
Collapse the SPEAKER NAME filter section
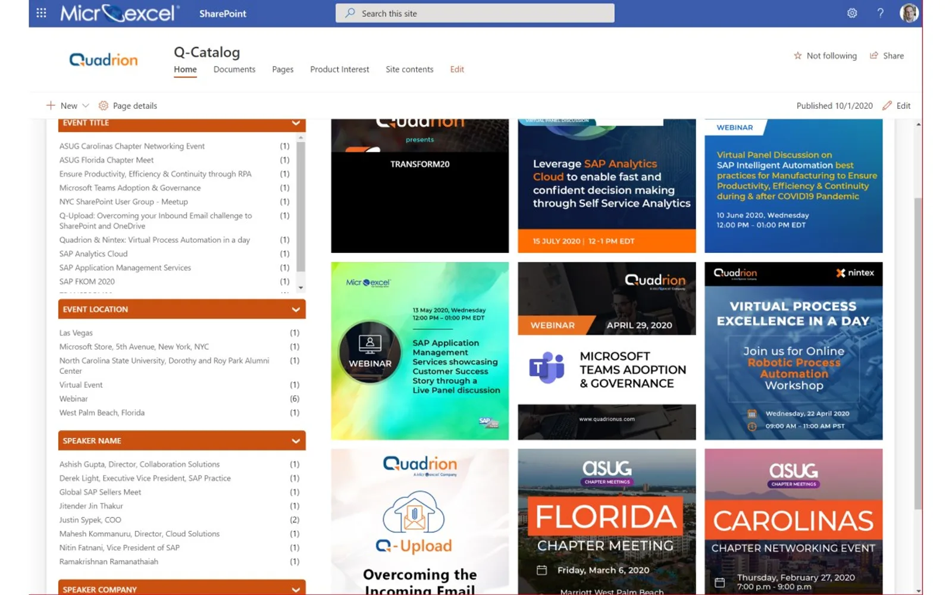296,441
